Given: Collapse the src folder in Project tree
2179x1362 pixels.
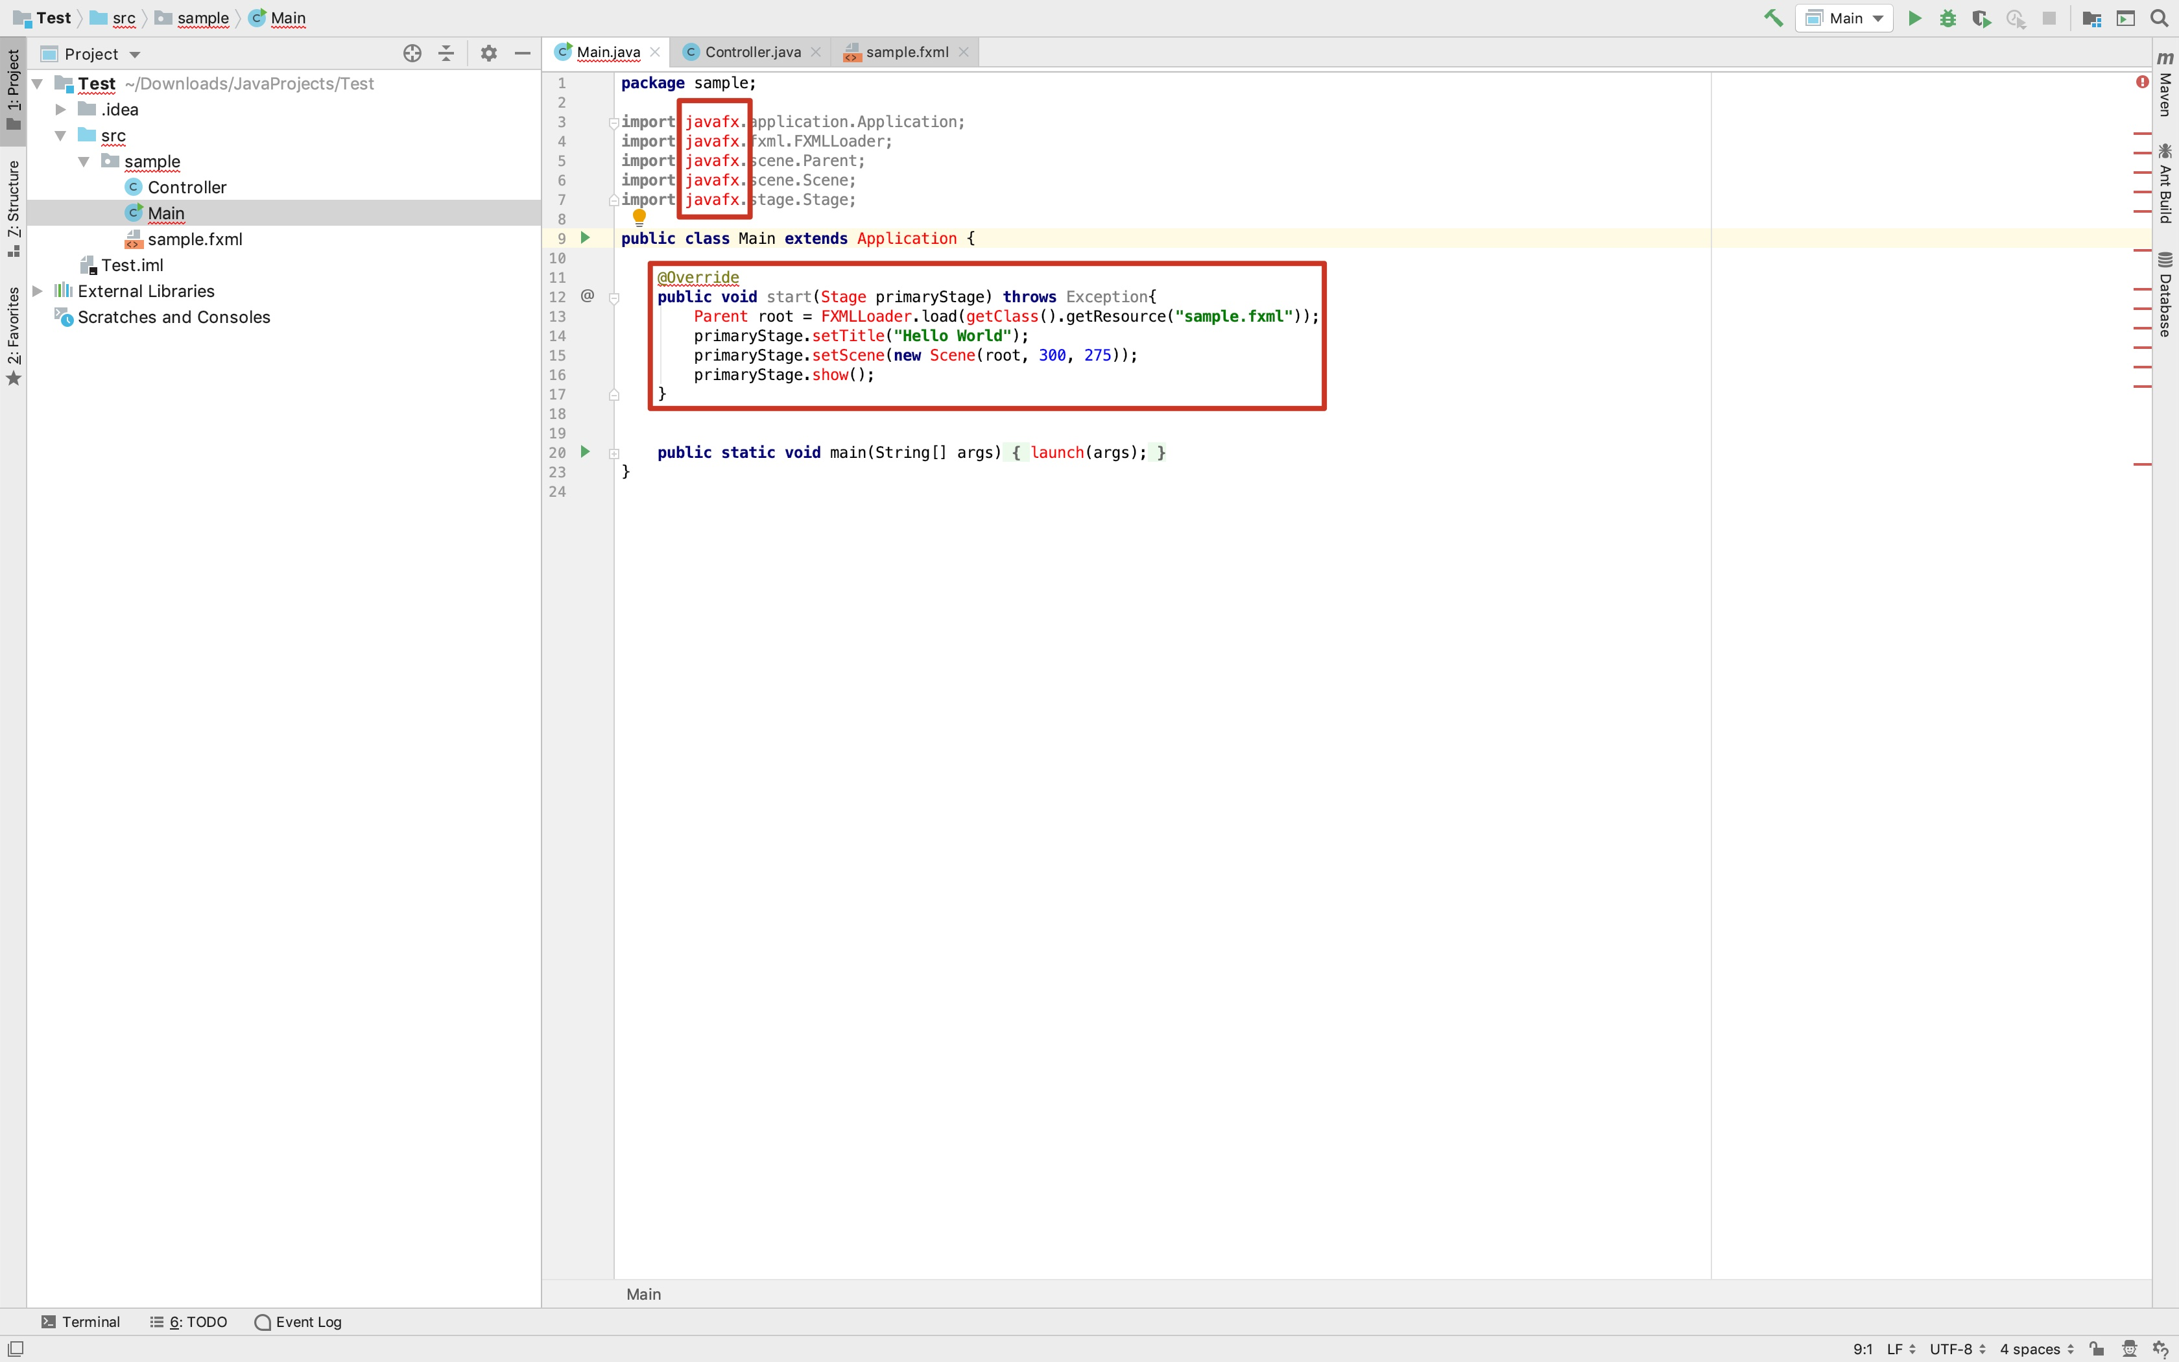Looking at the screenshot, I should click(x=60, y=134).
